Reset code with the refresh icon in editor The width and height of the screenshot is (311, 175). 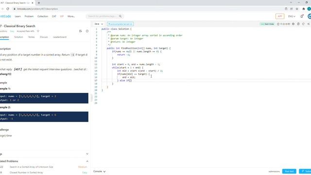tap(303, 24)
